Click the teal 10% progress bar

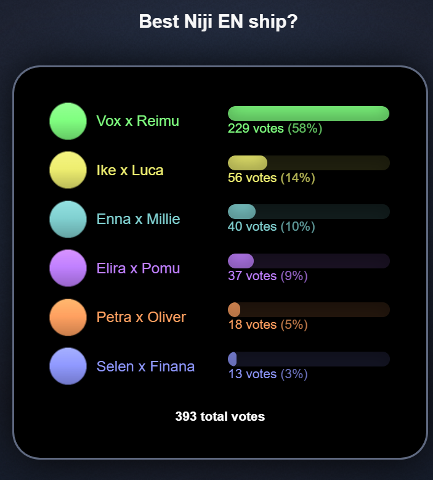[x=309, y=212]
